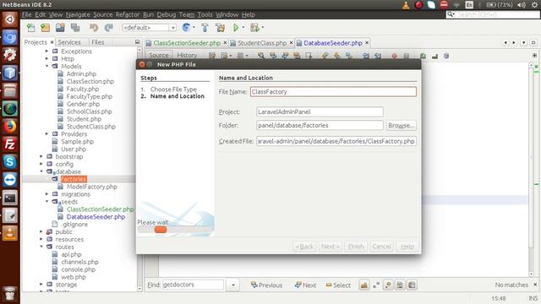Image resolution: width=541 pixels, height=304 pixels.
Task: Click the Redo toolbar icon
Action: pyautogui.click(x=109, y=28)
